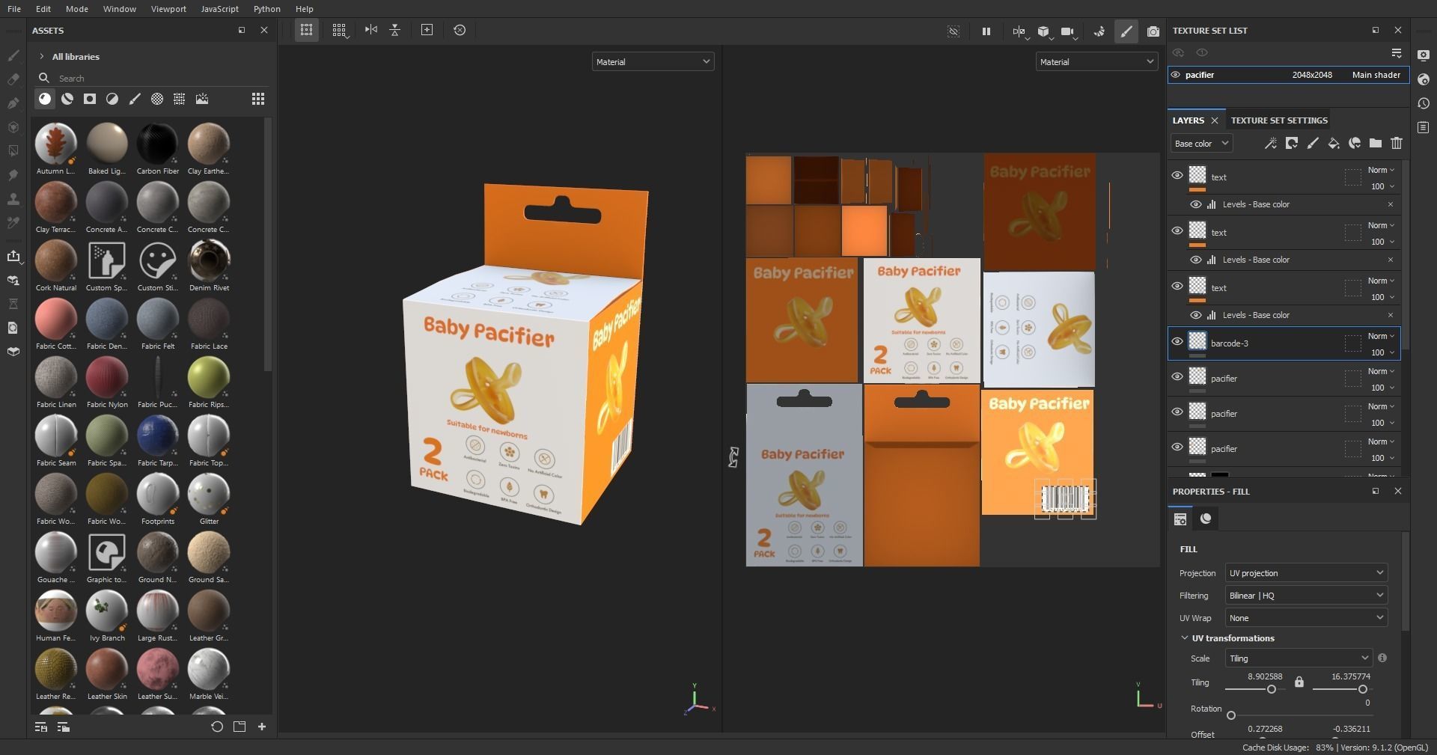Click the Rotation slider handle
The image size is (1437, 755).
(1231, 715)
